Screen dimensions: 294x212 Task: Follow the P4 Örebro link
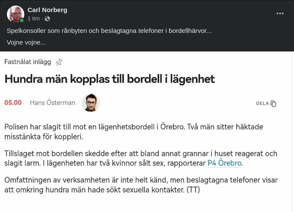pyautogui.click(x=224, y=163)
